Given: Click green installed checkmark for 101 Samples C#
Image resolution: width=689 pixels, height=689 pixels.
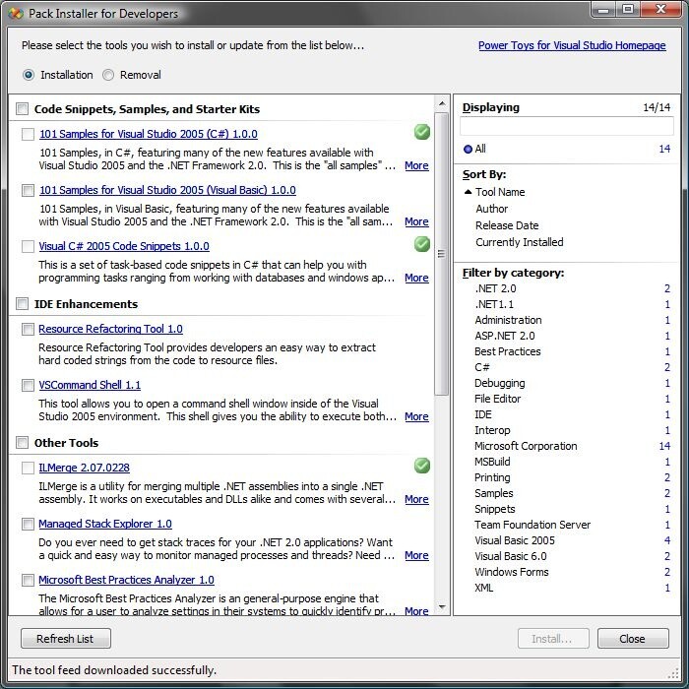Looking at the screenshot, I should [422, 132].
